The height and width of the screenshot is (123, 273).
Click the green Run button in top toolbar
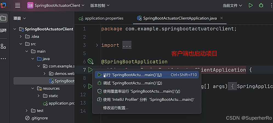[251, 5]
